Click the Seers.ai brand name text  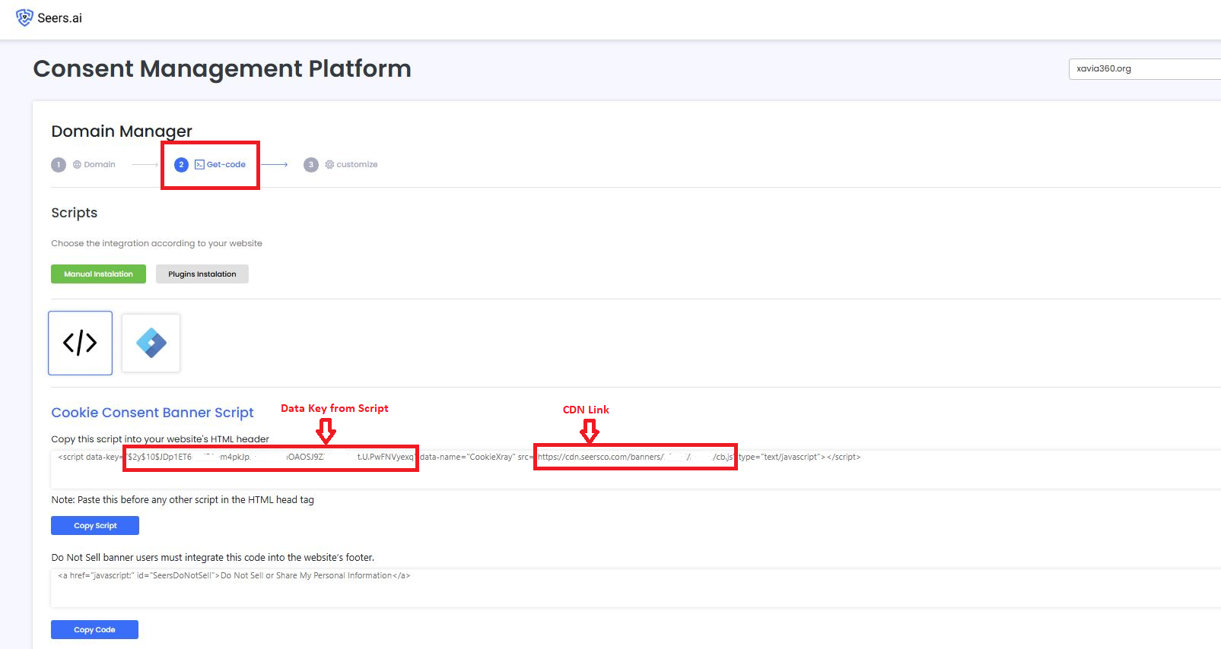[59, 18]
